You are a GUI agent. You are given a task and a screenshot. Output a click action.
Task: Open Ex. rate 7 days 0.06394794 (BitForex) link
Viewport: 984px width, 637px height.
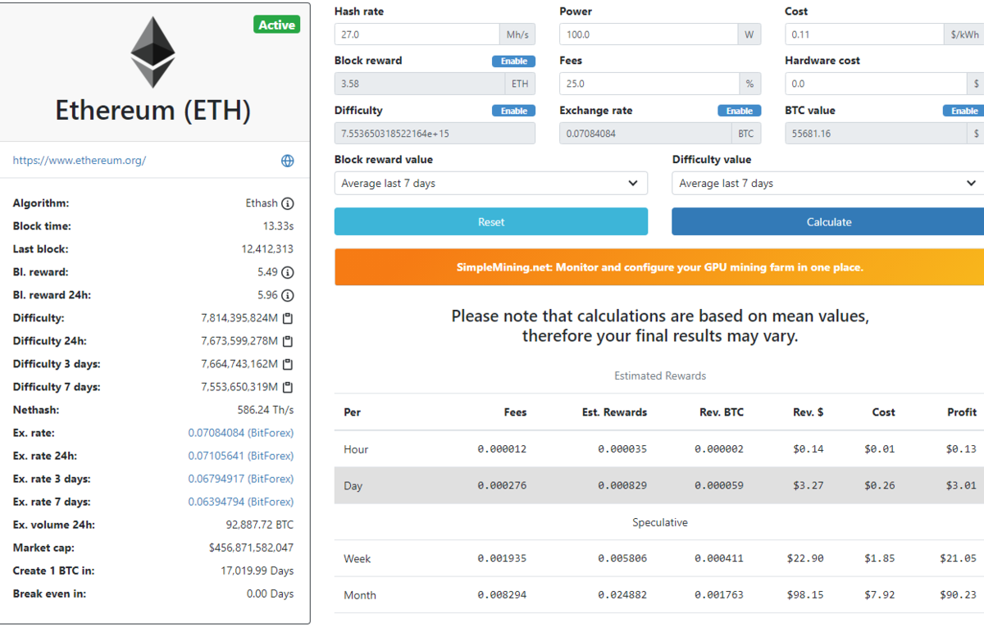pos(241,502)
